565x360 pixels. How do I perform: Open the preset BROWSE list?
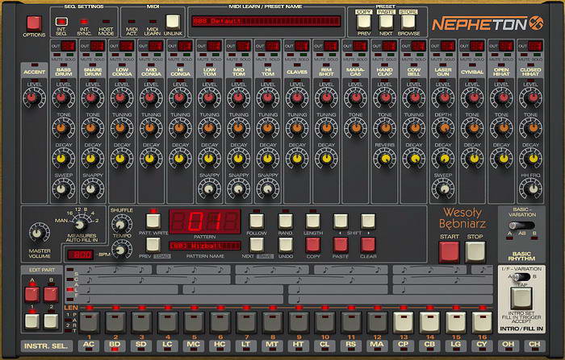pos(408,21)
